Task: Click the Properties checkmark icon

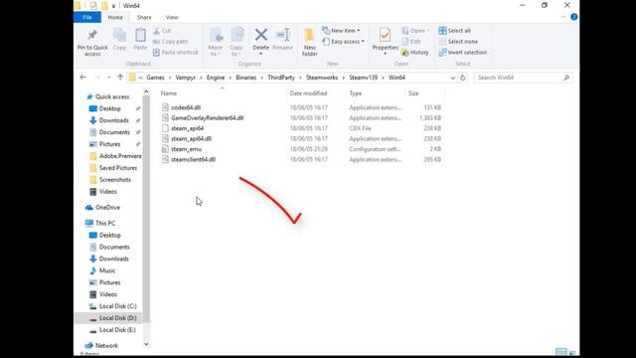Action: [x=385, y=35]
